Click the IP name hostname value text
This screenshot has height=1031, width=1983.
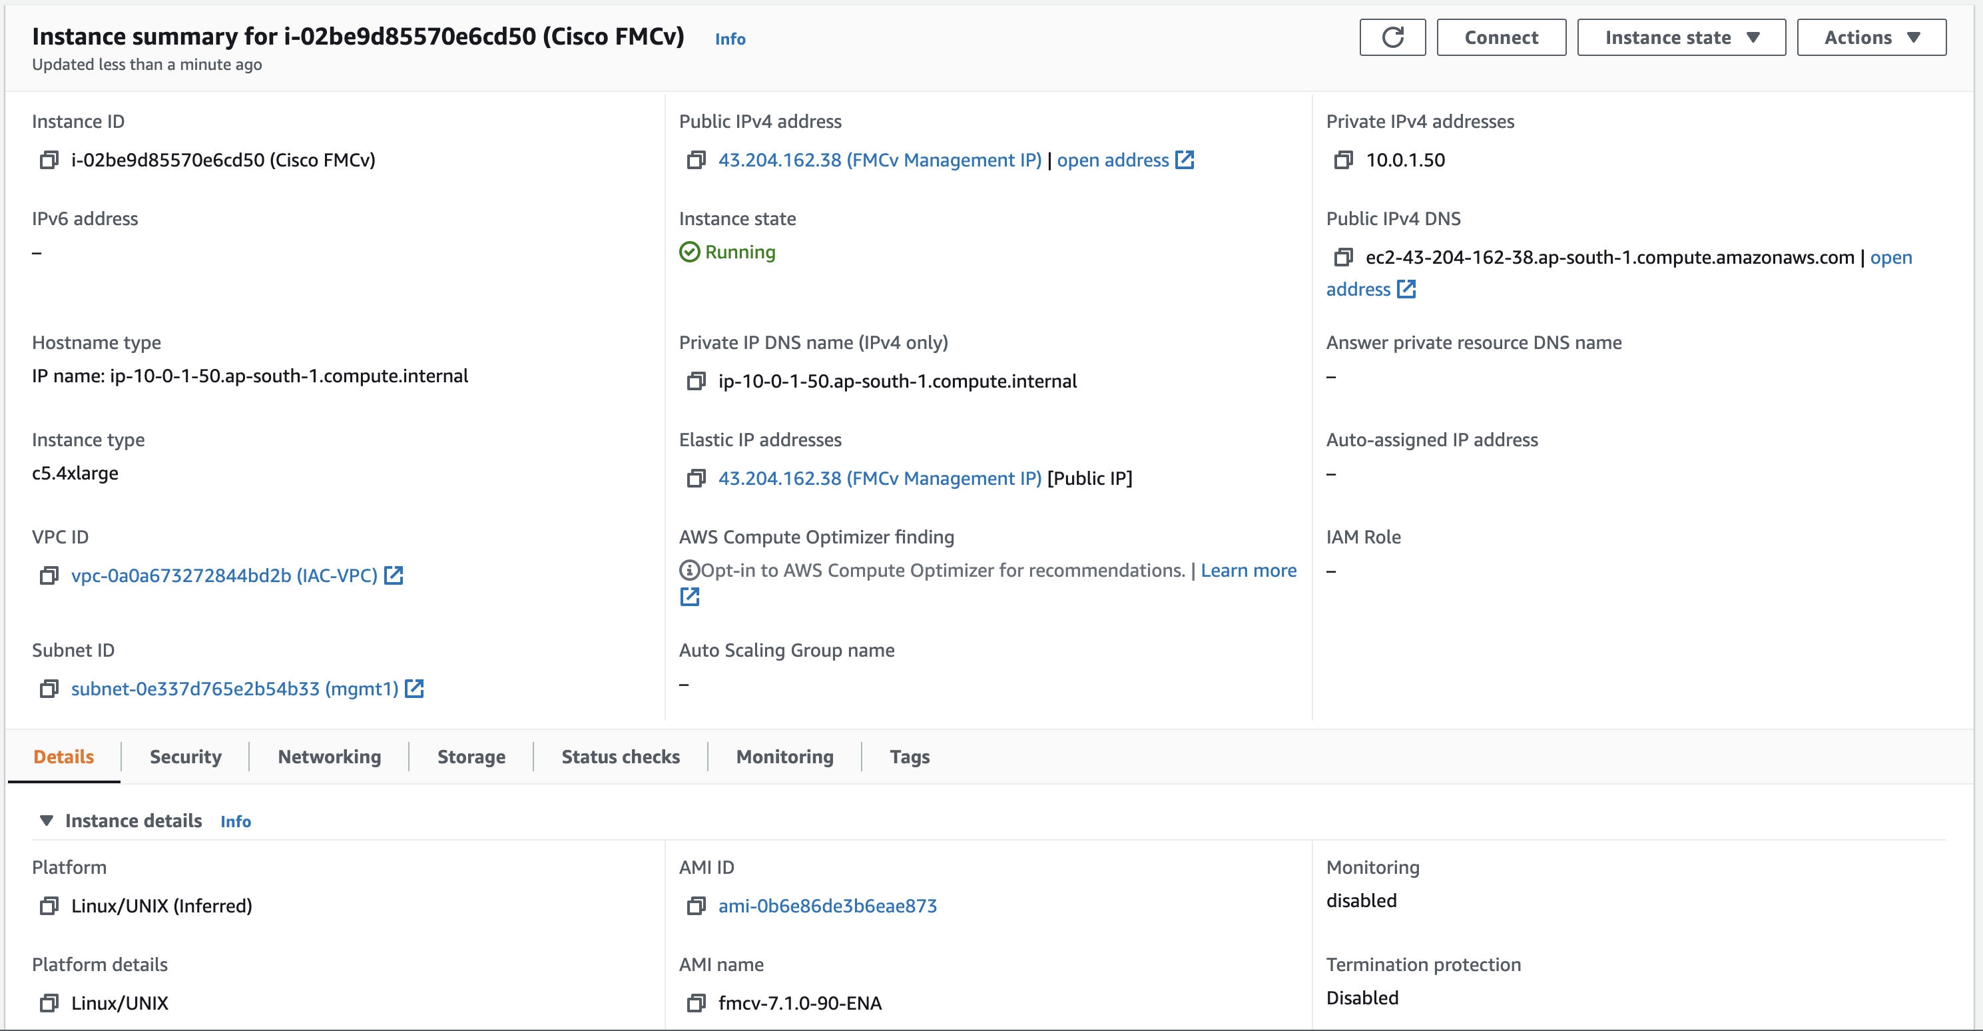tap(250, 376)
